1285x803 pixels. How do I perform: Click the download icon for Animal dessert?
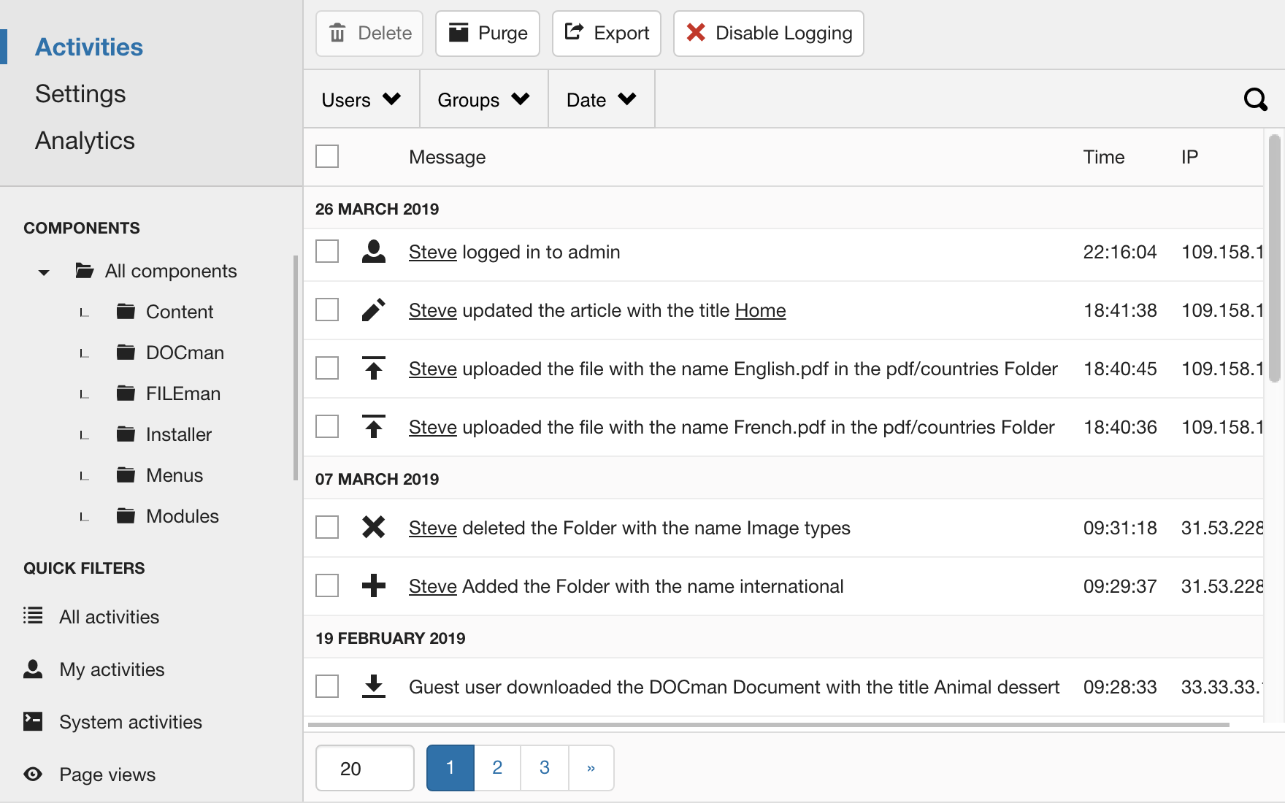click(373, 686)
